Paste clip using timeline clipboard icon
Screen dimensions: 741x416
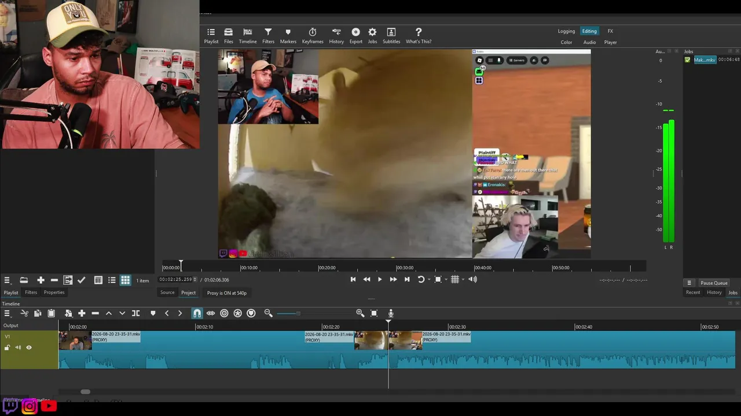click(x=51, y=313)
